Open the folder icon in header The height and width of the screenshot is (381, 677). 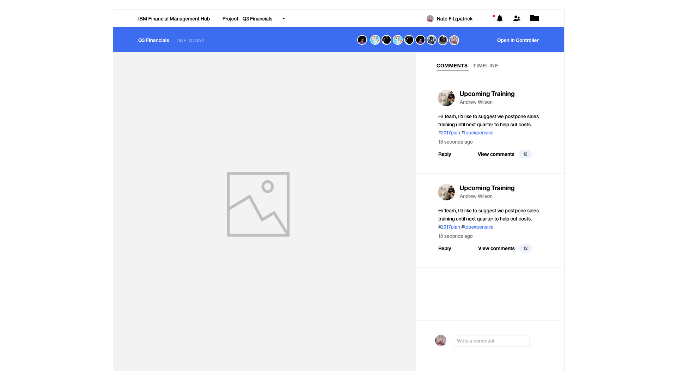click(x=535, y=18)
